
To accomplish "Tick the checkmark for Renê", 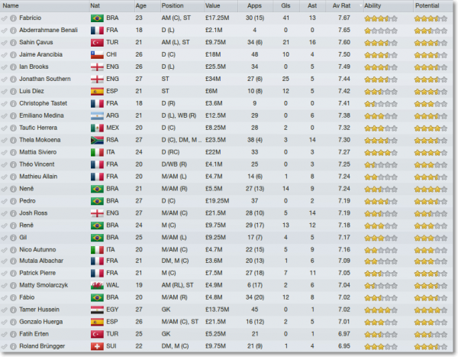I will click(4, 226).
